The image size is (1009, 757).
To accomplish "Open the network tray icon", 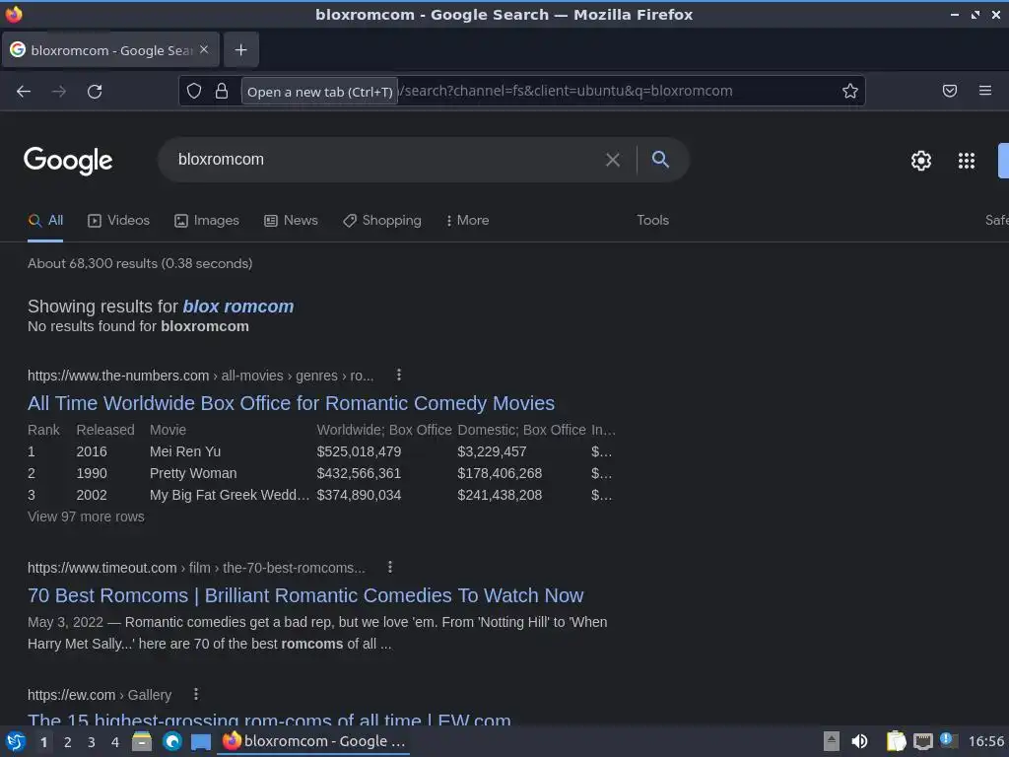I will [922, 741].
